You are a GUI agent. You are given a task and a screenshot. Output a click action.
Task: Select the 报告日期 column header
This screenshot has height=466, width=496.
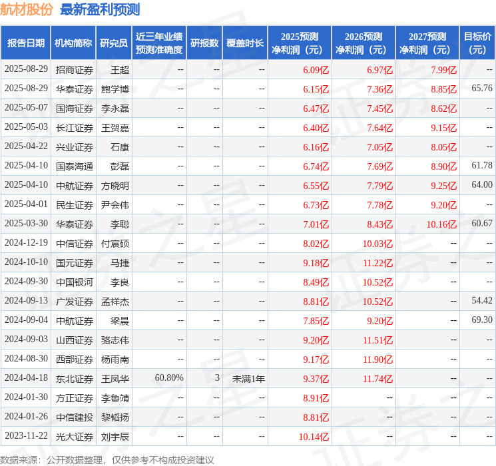26,43
